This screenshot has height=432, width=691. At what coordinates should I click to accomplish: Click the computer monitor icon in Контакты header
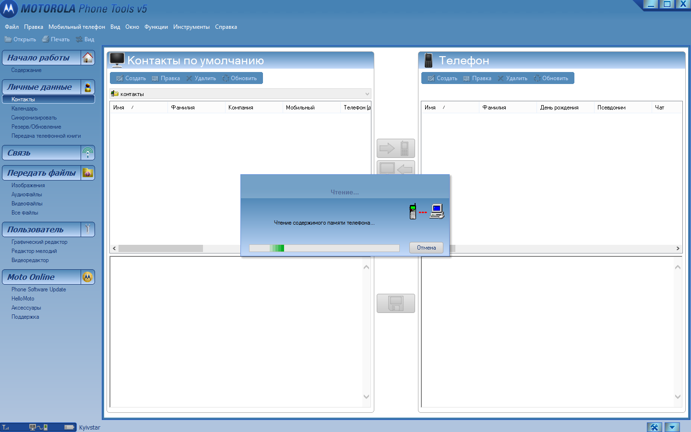pyautogui.click(x=117, y=60)
